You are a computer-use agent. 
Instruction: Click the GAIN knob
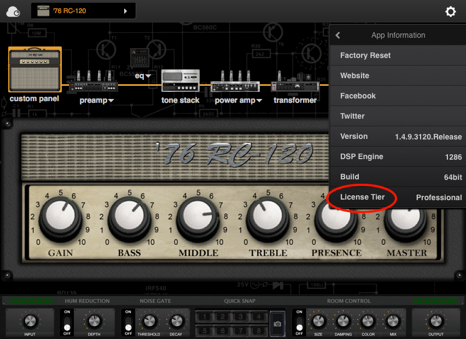[x=61, y=217]
